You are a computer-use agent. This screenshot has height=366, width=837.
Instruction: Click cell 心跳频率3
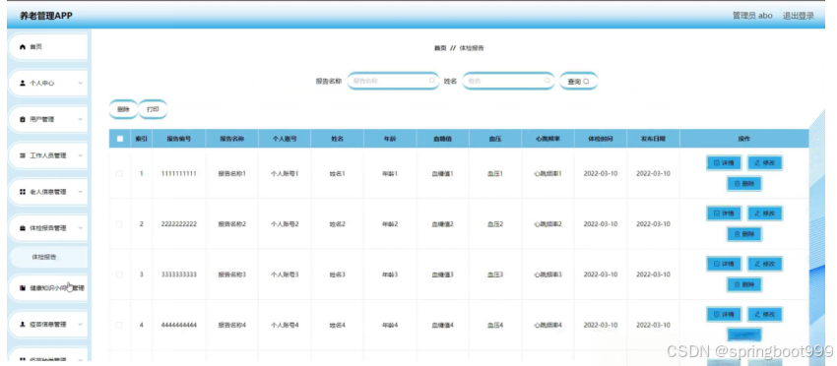click(547, 274)
